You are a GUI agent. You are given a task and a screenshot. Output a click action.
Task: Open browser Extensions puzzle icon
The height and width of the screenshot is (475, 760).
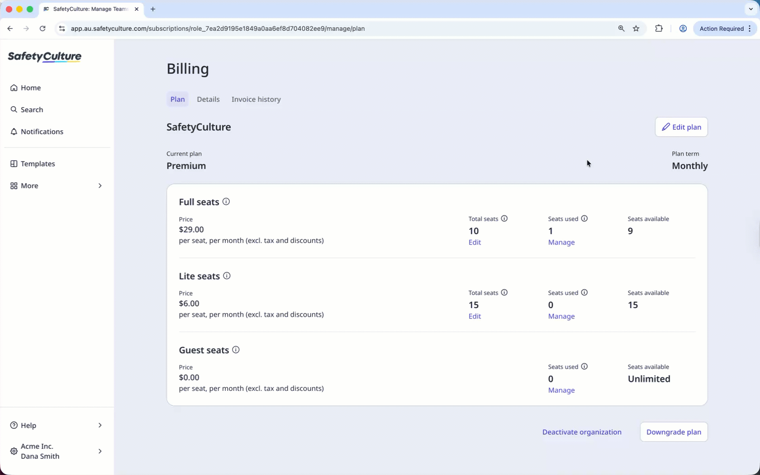tap(659, 28)
